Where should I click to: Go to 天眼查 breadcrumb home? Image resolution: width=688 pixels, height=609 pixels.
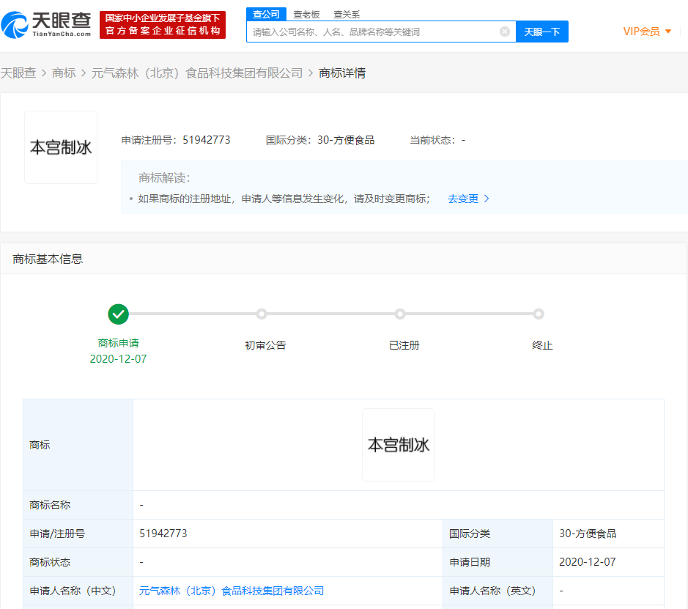point(18,73)
